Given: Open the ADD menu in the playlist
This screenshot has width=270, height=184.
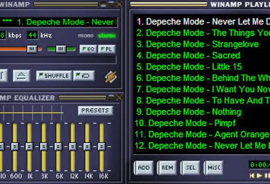Looking at the screenshot, I should [x=143, y=168].
